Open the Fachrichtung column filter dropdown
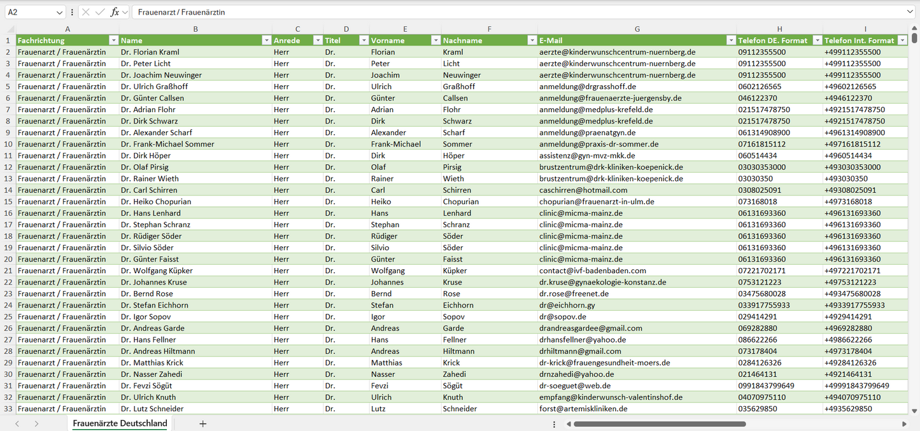 click(x=113, y=40)
